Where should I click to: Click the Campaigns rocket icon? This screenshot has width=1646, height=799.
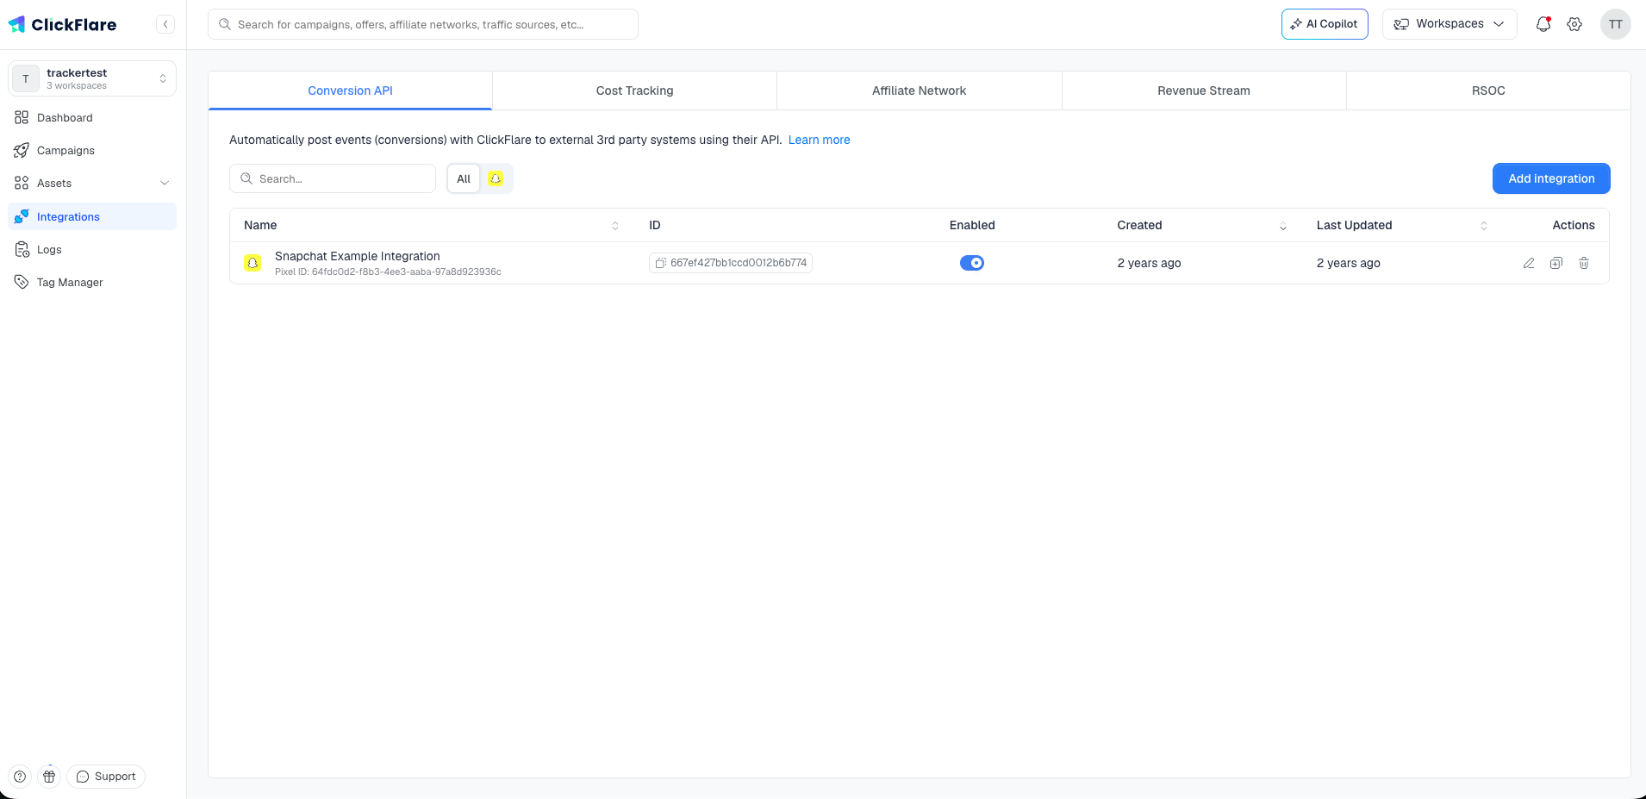click(x=22, y=150)
